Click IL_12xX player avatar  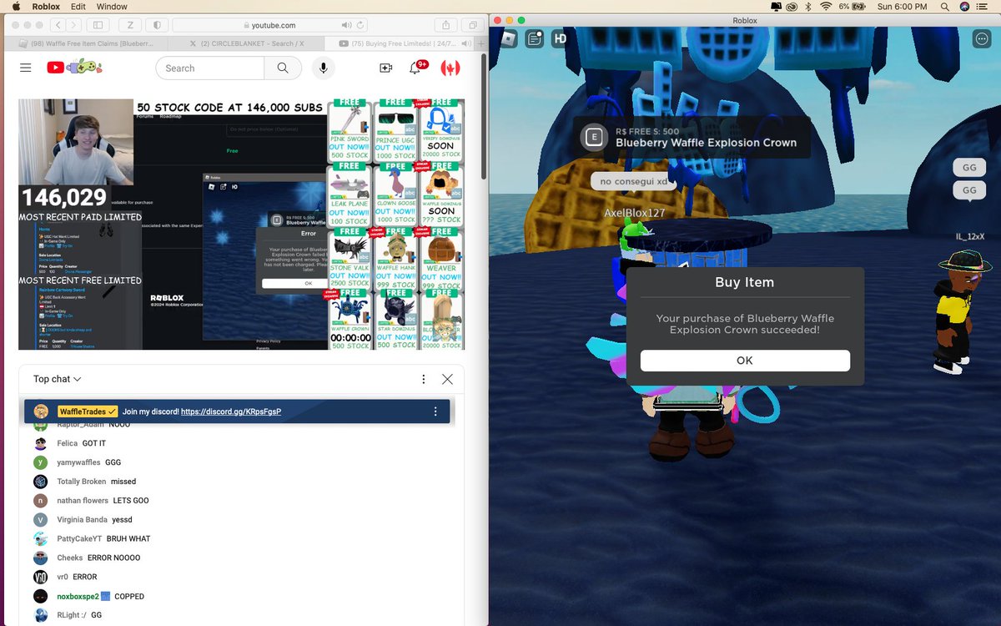click(x=963, y=313)
